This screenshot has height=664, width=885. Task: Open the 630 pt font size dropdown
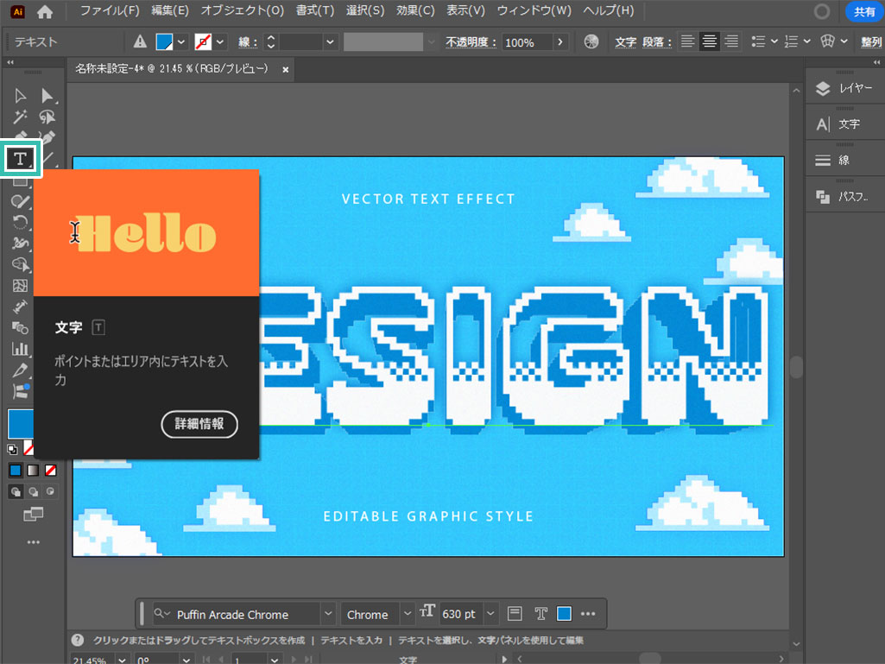coord(491,614)
